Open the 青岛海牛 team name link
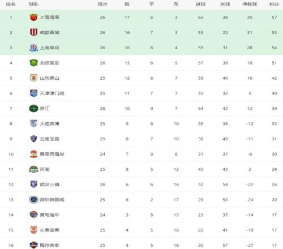Image resolution: width=283 pixels, height=249 pixels. click(49, 215)
